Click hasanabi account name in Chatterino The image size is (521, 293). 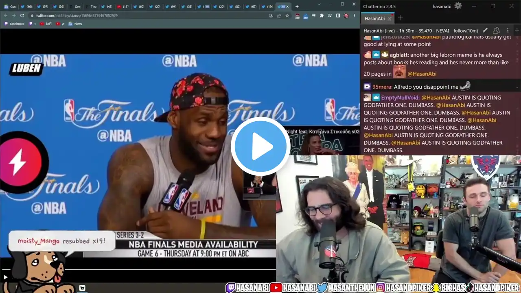442,6
